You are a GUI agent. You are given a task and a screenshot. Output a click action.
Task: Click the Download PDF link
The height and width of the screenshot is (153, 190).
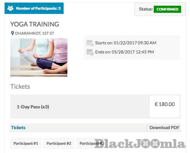pyautogui.click(x=164, y=127)
